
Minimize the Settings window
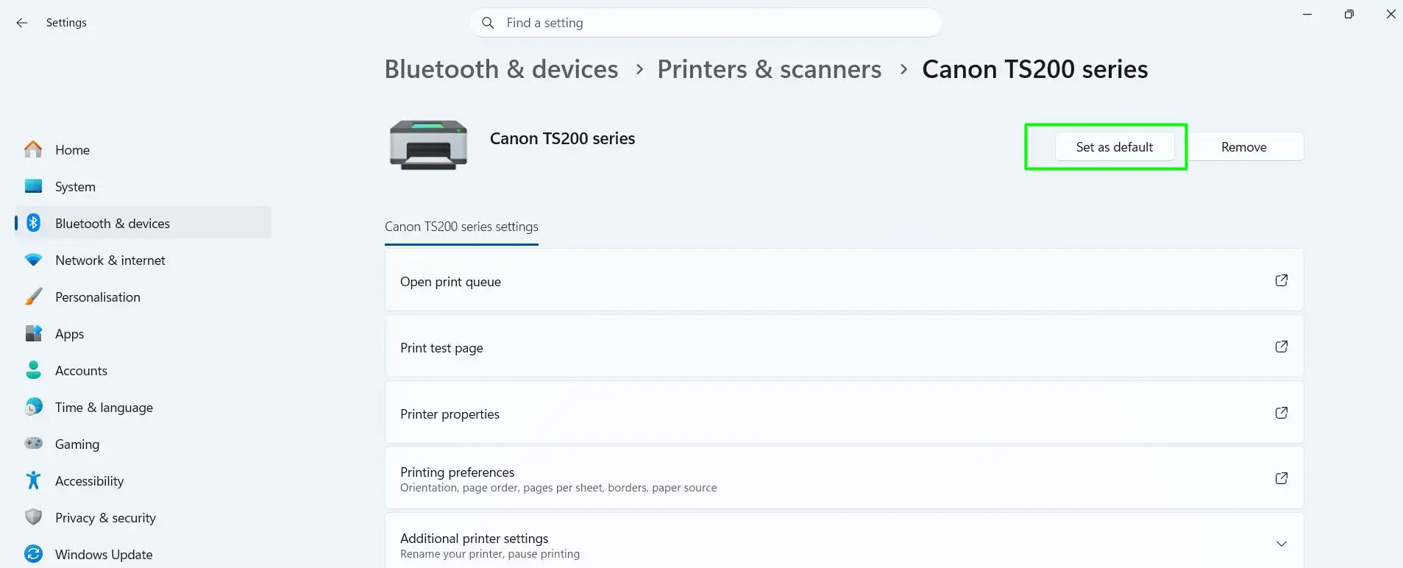pyautogui.click(x=1307, y=14)
